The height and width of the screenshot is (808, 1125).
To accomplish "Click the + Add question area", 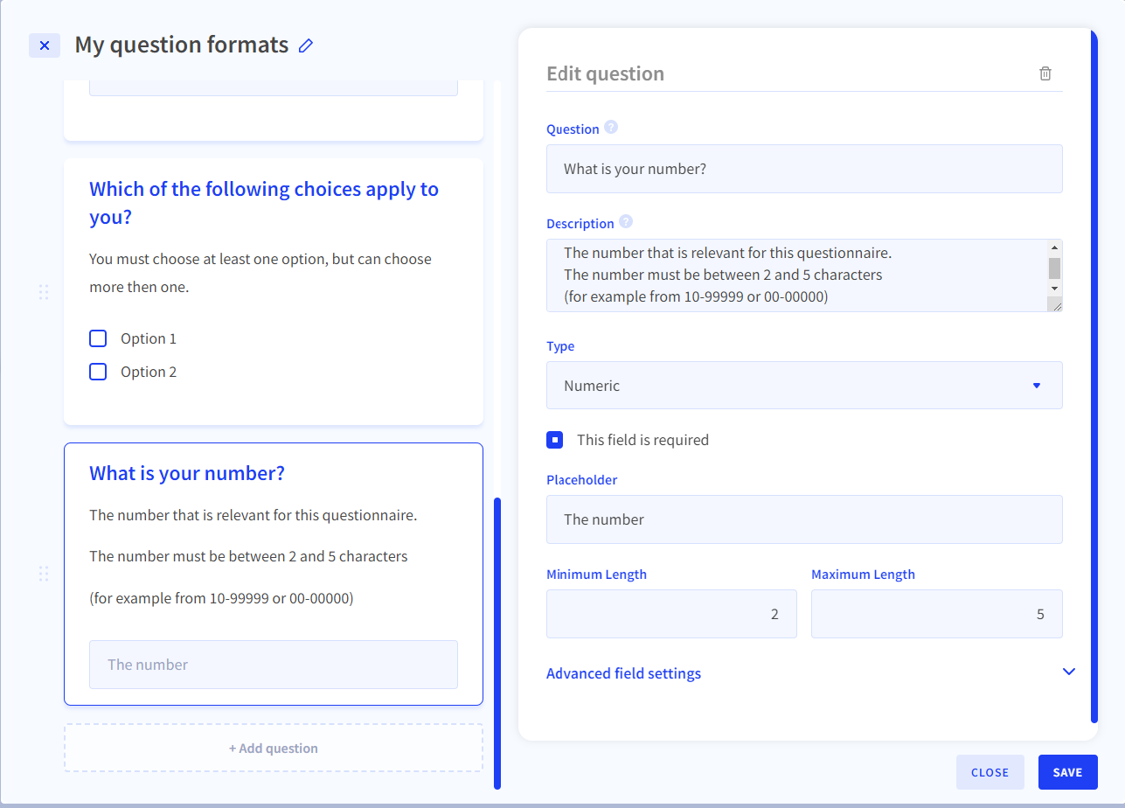I will pos(273,748).
